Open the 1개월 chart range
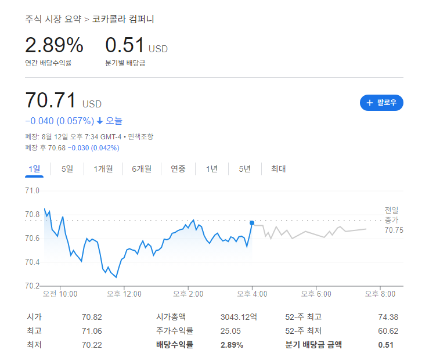This screenshot has width=429, height=357. pos(103,169)
